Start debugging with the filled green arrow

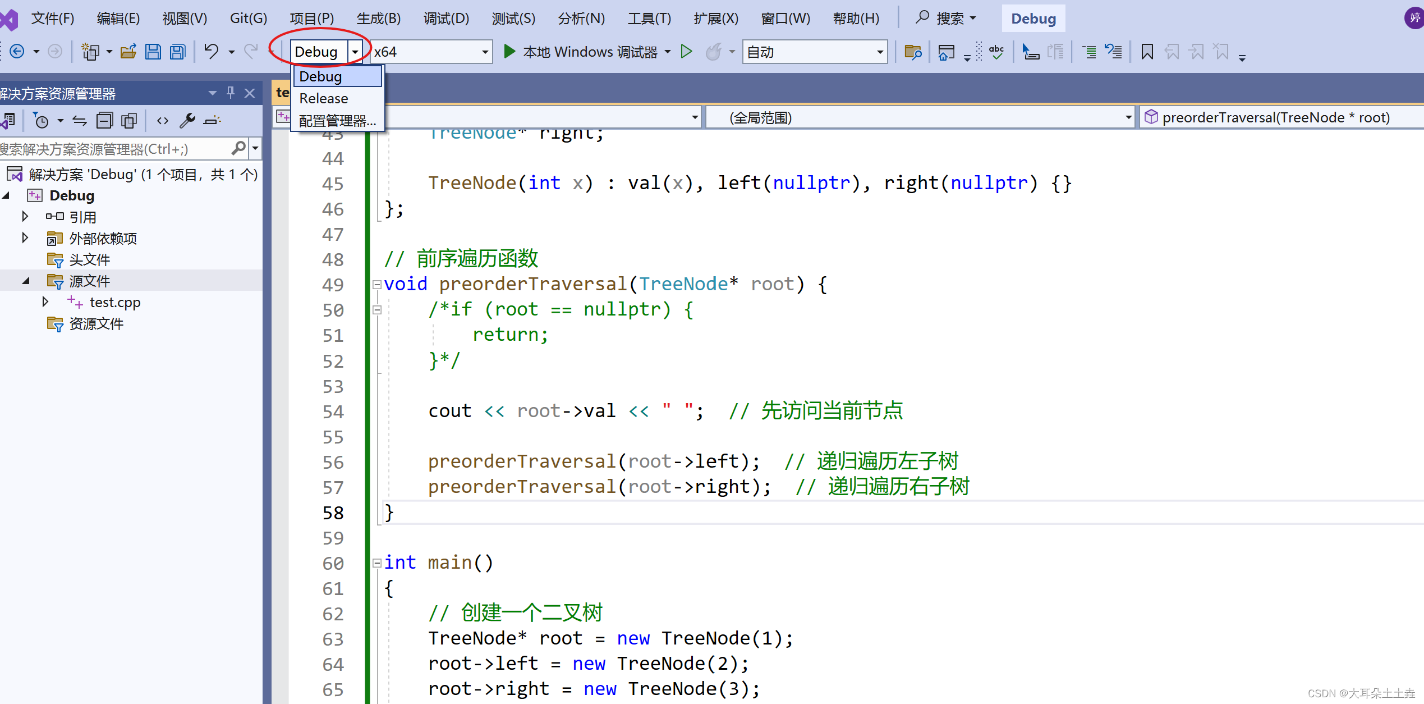click(x=509, y=52)
